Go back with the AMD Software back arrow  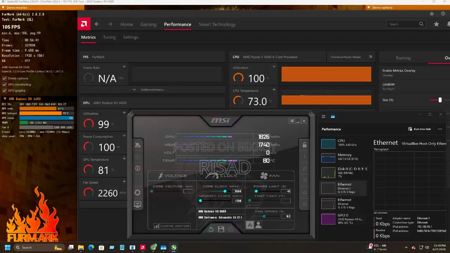point(97,24)
